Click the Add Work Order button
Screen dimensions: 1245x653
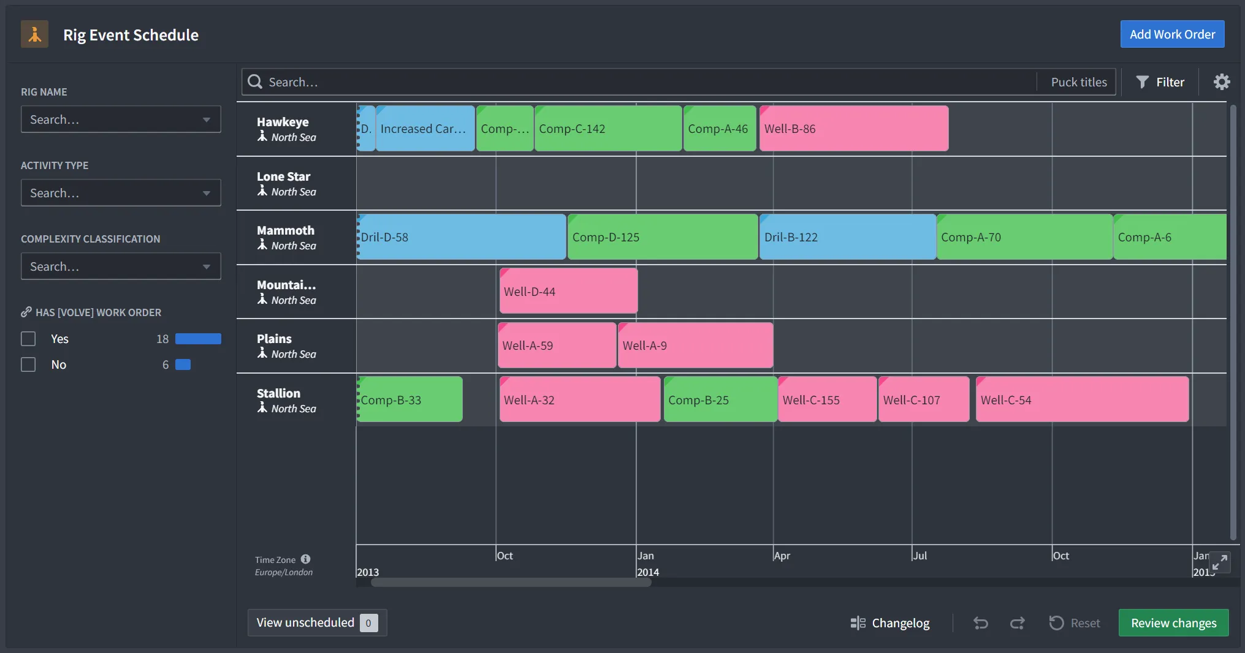coord(1172,34)
